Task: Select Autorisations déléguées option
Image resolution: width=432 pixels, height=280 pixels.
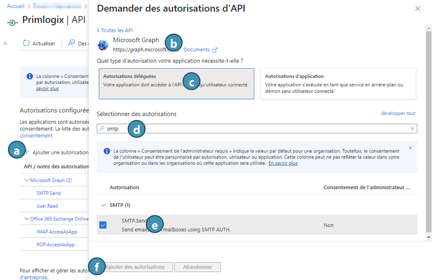Action: tap(176, 84)
